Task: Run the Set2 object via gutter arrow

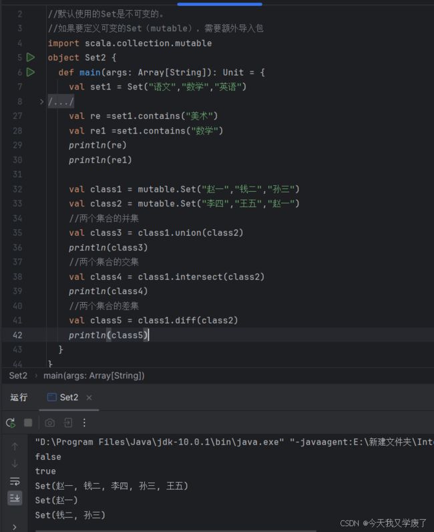Action: point(31,57)
